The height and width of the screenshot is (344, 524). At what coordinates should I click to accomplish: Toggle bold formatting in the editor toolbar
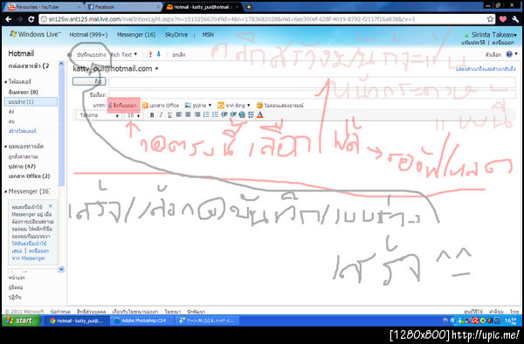(152, 115)
